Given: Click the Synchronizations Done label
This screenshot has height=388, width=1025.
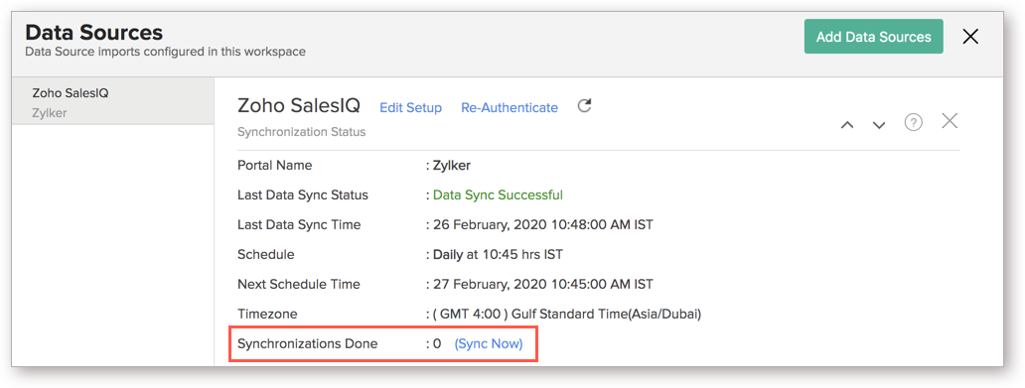Looking at the screenshot, I should click(x=307, y=343).
